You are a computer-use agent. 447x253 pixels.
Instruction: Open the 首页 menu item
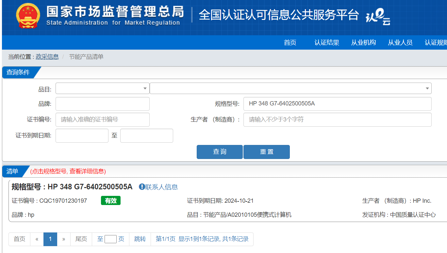pyautogui.click(x=290, y=42)
